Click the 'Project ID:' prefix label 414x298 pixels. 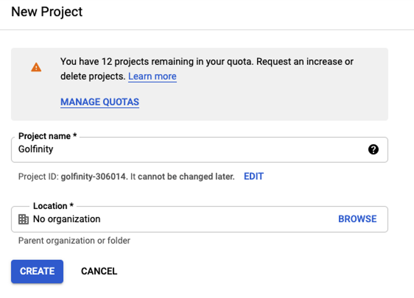point(39,176)
